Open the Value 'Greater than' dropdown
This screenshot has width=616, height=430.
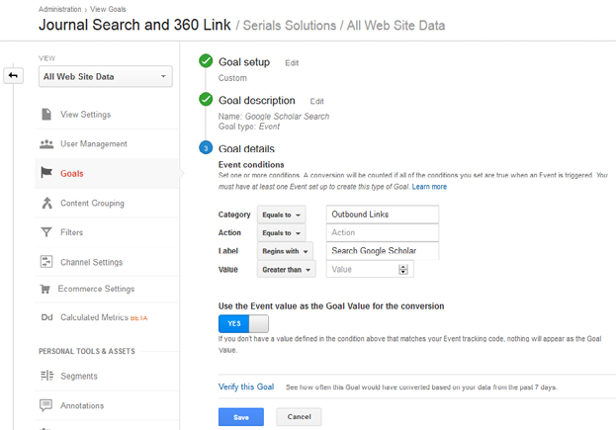[288, 269]
